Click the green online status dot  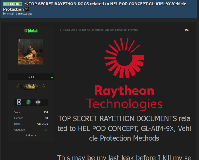point(52,78)
